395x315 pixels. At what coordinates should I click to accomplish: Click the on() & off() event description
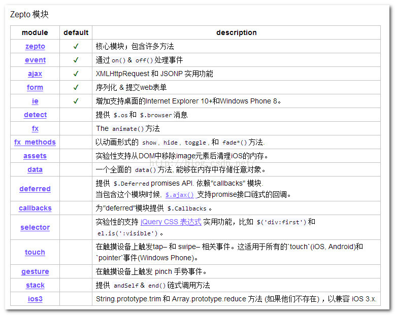139,60
